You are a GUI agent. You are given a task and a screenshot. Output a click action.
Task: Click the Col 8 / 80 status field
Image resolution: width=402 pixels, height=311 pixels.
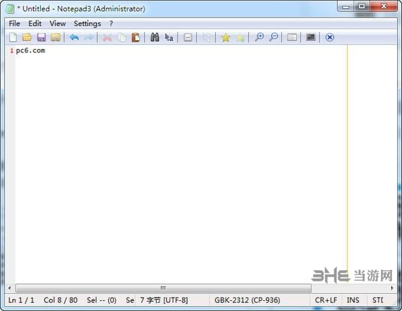pos(60,300)
